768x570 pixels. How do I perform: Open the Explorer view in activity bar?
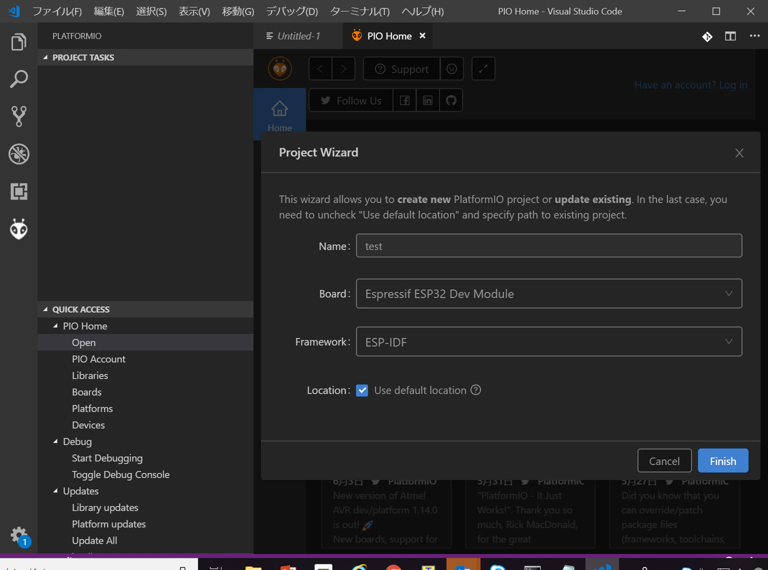18,42
